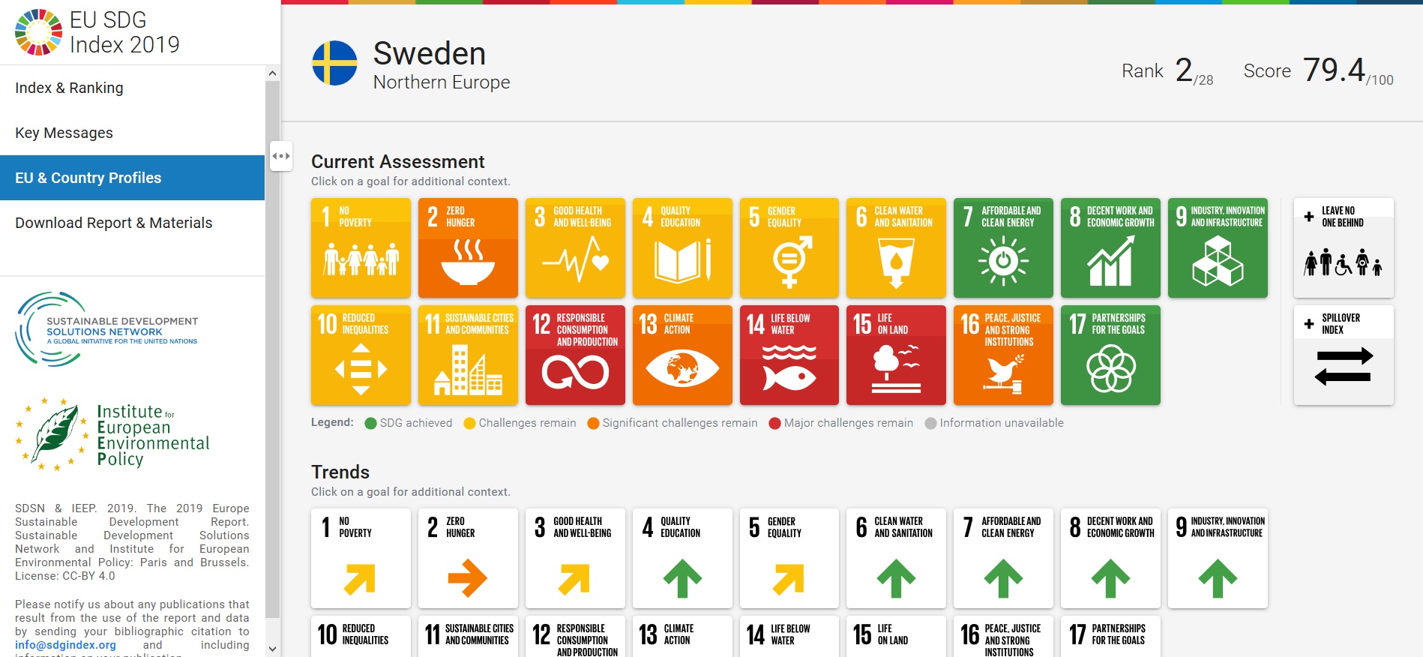
Task: Open Life on Land trend tile
Action: [x=896, y=636]
